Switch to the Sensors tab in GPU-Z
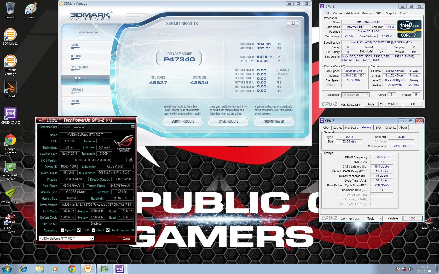 pyautogui.click(x=65, y=127)
